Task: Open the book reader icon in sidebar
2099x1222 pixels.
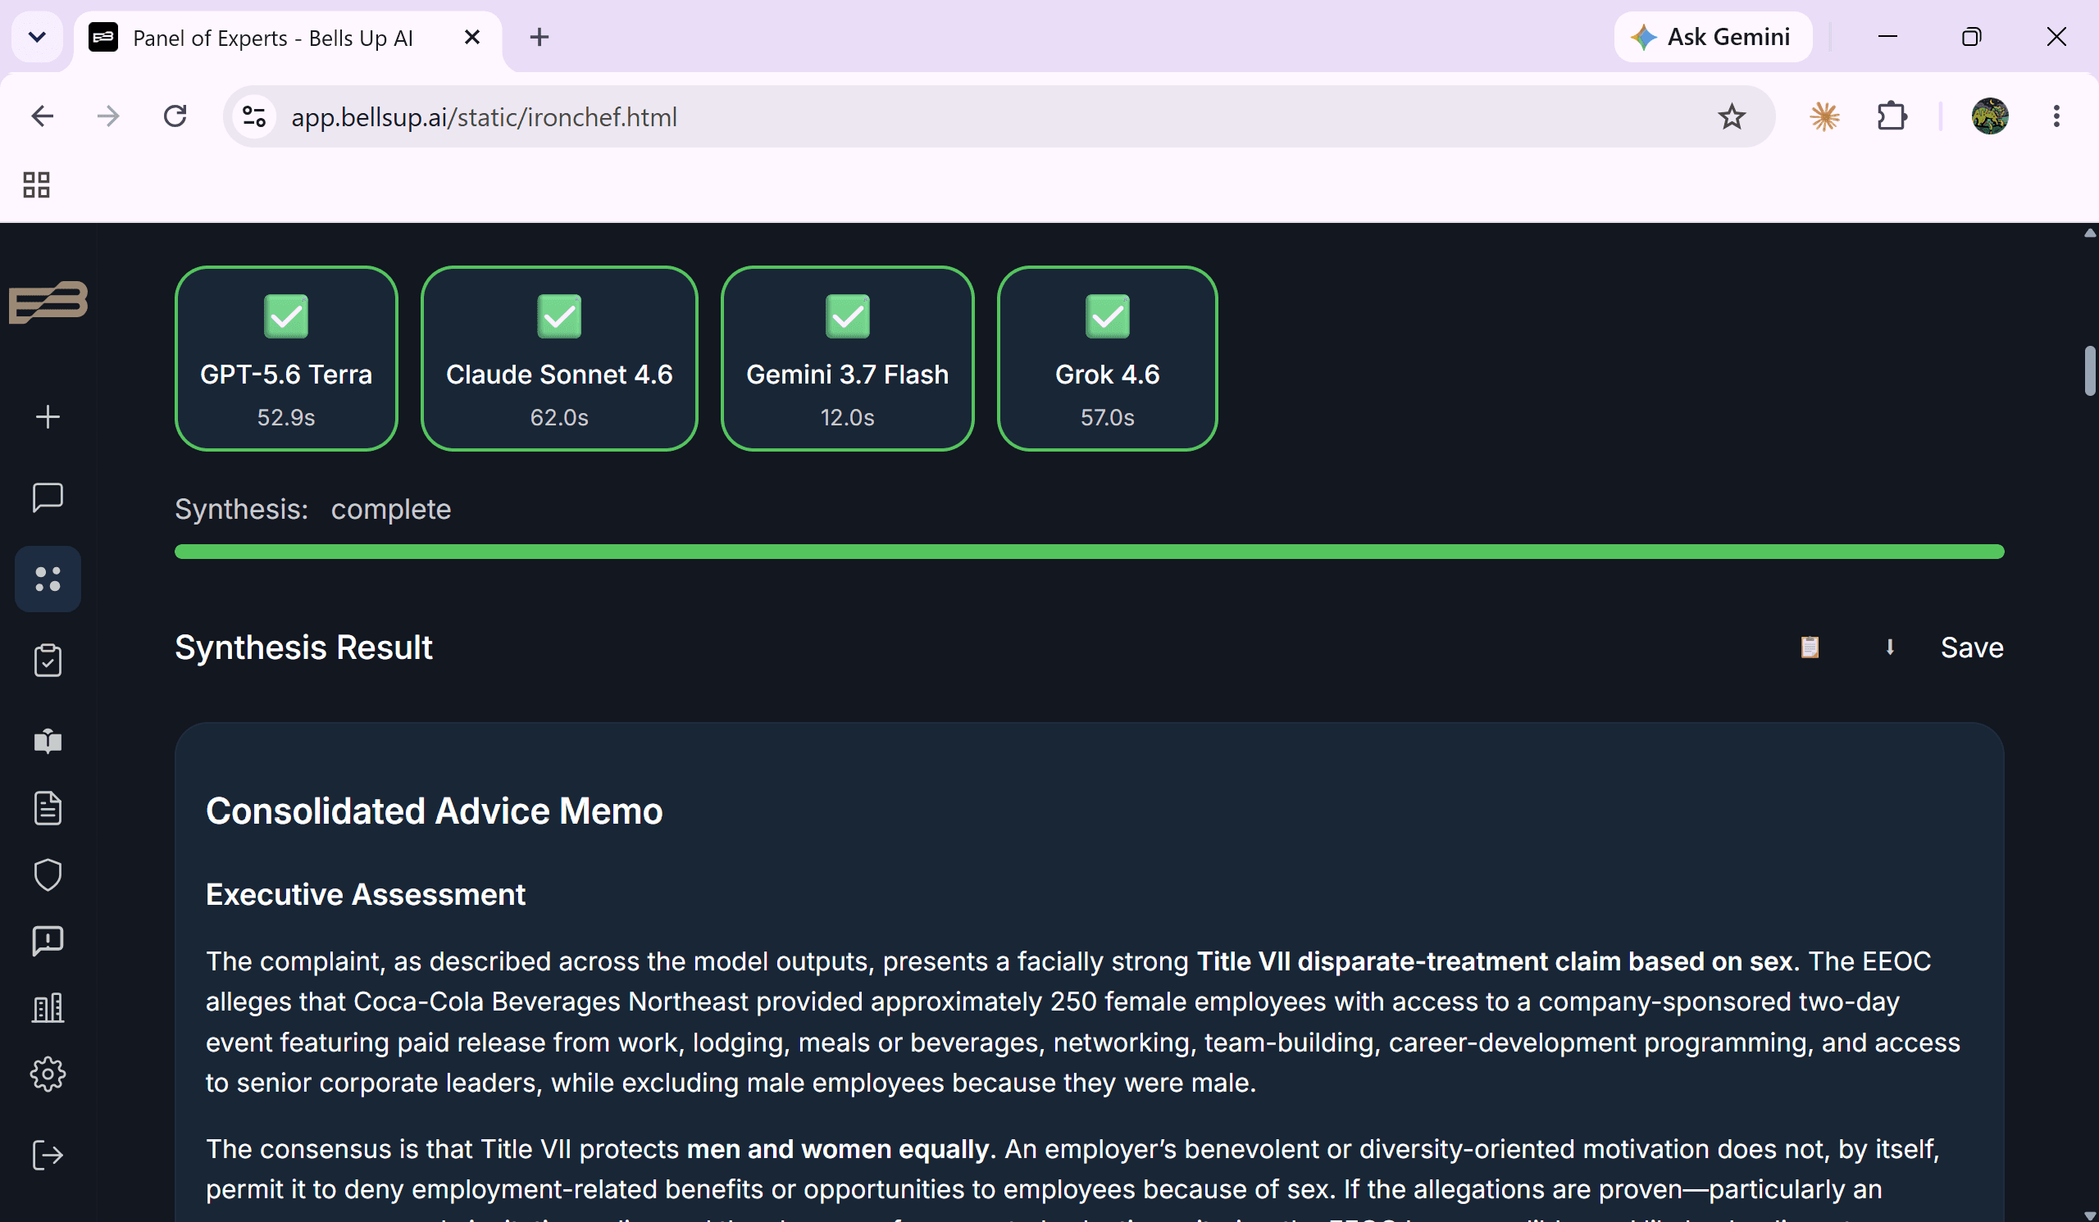Action: (x=48, y=741)
